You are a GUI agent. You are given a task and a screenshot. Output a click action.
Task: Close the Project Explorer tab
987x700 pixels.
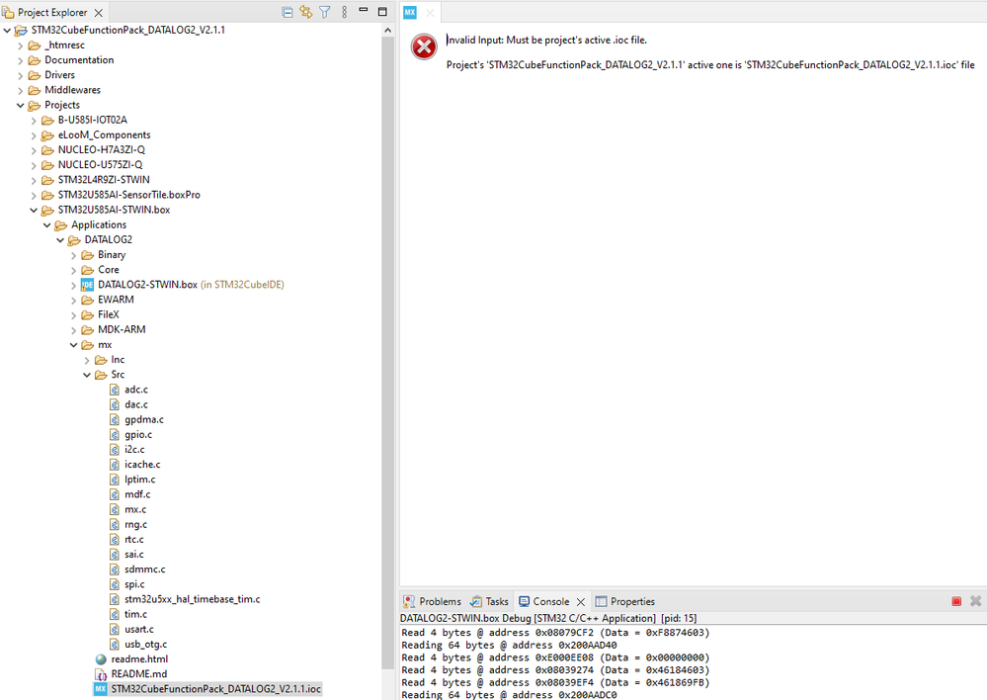click(x=99, y=13)
